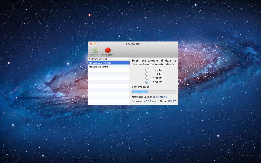The width and height of the screenshot is (261, 163).
Task: Minimize Speedy Net with the yellow button
Action: click(x=95, y=44)
